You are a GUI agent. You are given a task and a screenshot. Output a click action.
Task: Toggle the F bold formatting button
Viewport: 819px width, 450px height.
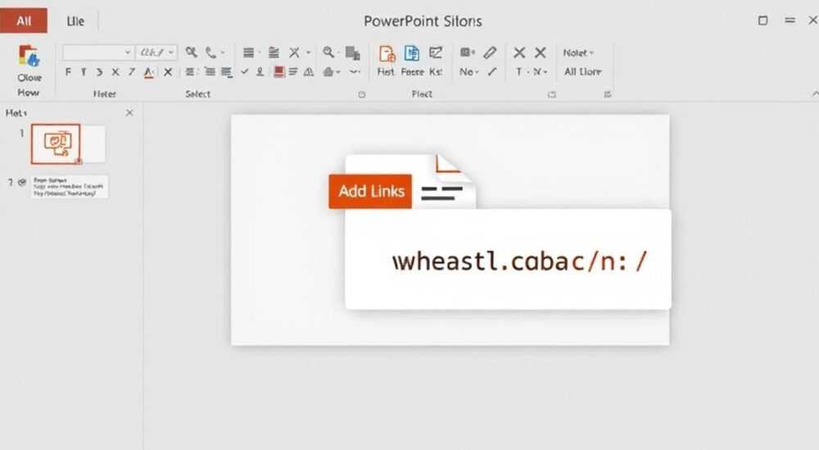point(68,72)
